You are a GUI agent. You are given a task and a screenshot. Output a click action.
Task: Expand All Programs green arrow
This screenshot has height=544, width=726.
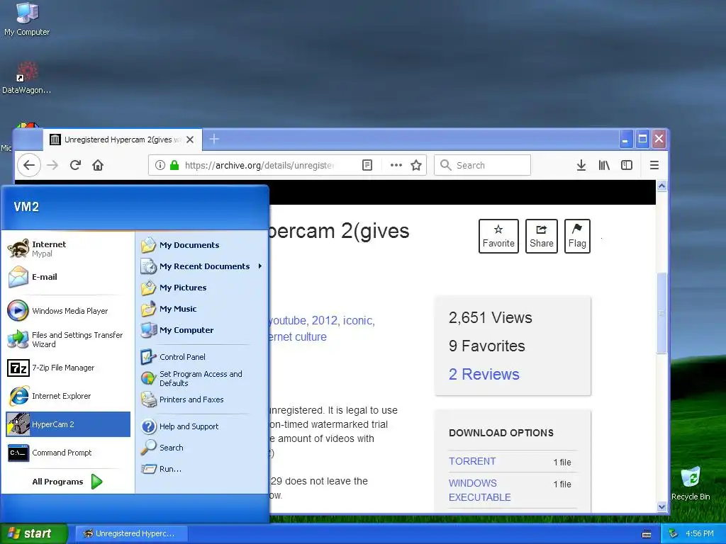pos(96,482)
